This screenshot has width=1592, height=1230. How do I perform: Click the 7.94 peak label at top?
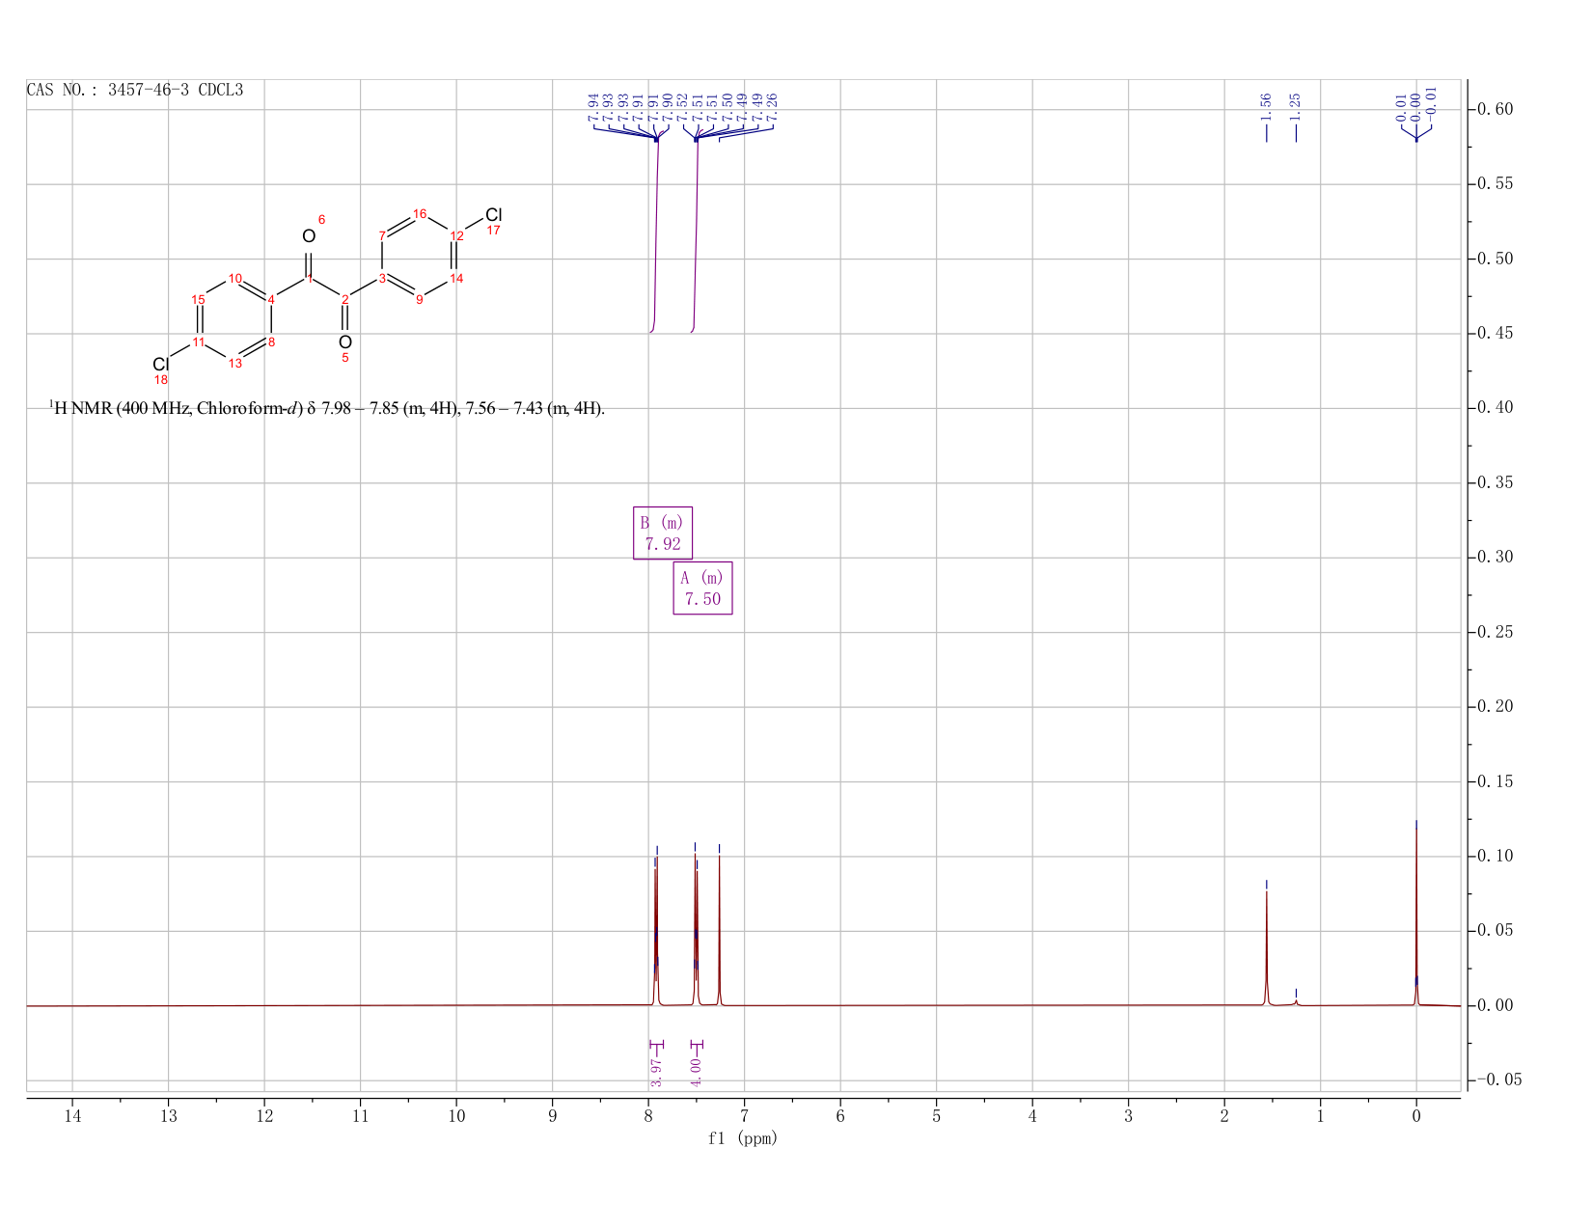pos(593,106)
